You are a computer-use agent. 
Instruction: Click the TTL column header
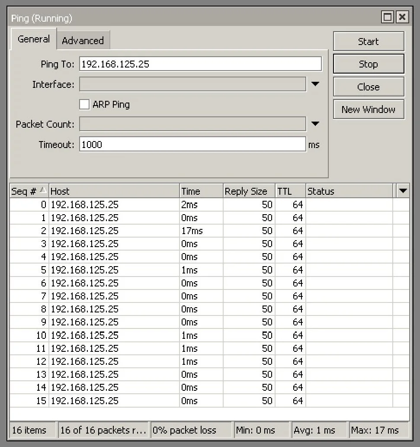(x=290, y=191)
